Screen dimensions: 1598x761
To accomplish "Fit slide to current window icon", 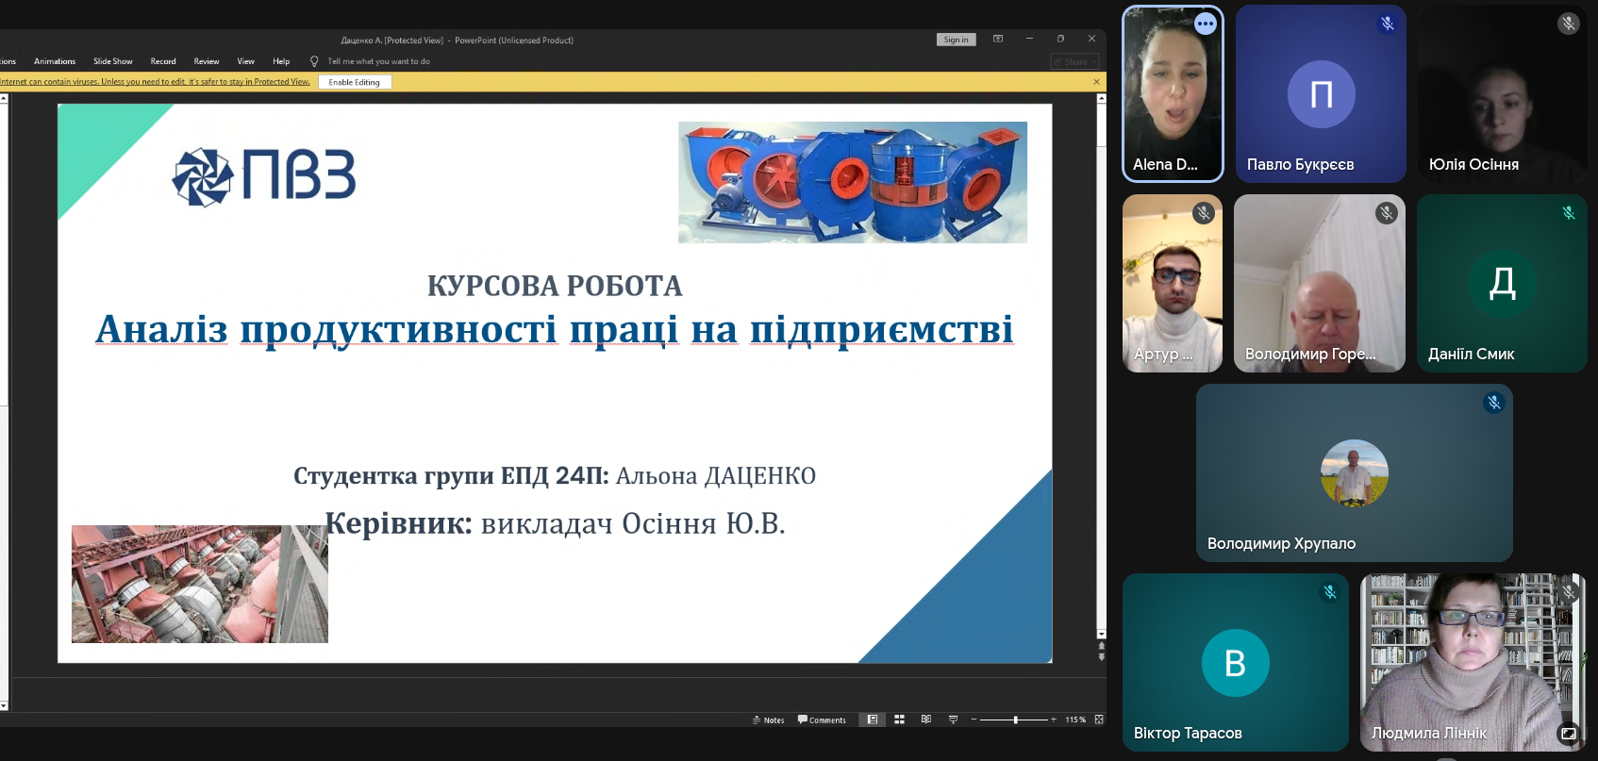I will (x=1099, y=720).
